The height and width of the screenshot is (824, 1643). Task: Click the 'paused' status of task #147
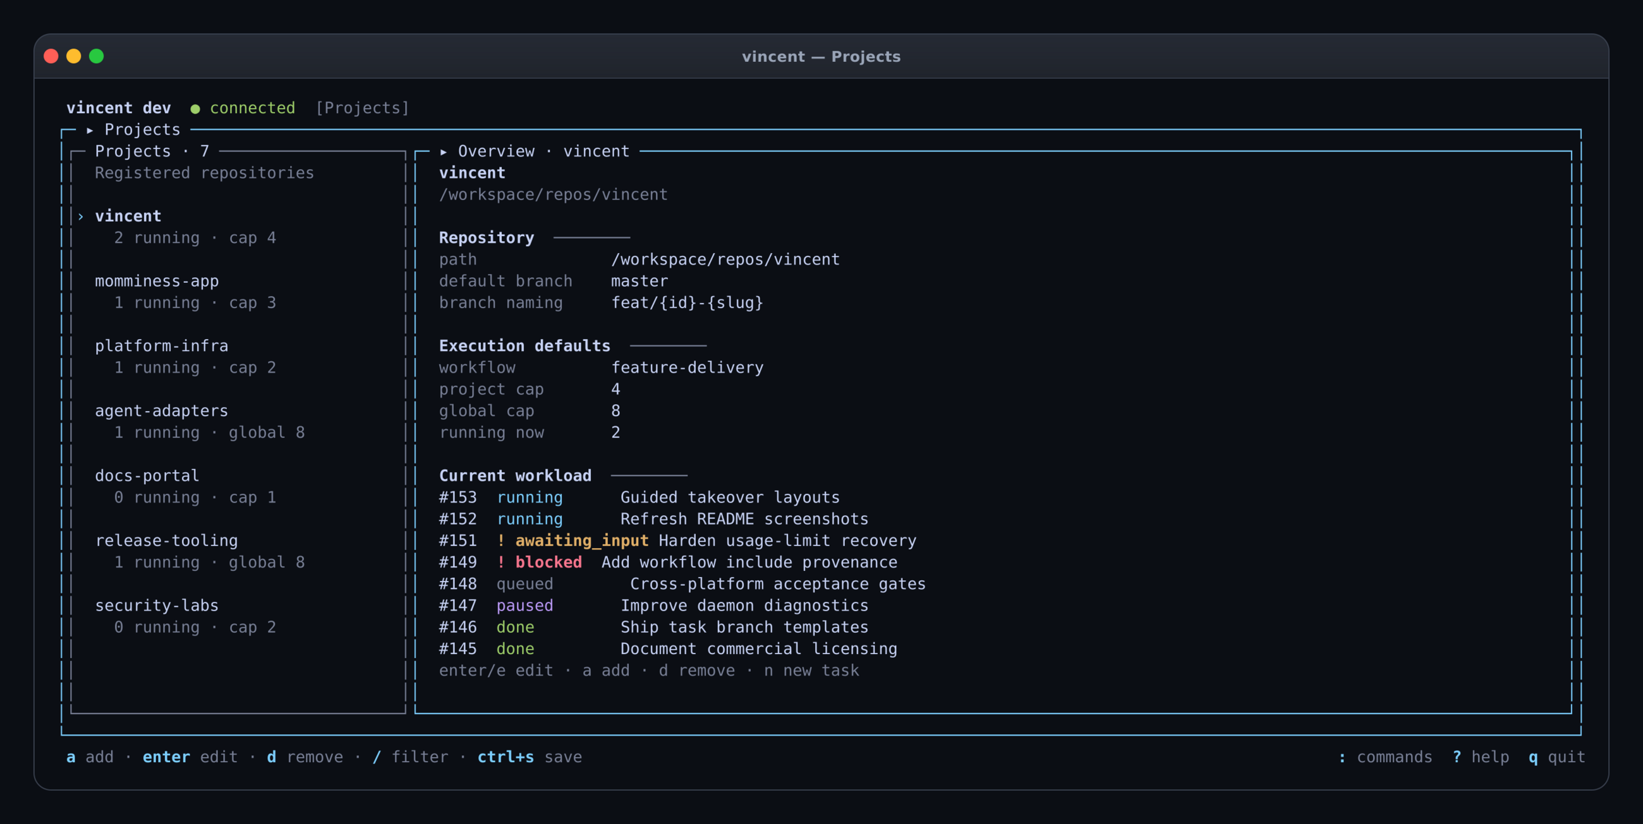[525, 606]
